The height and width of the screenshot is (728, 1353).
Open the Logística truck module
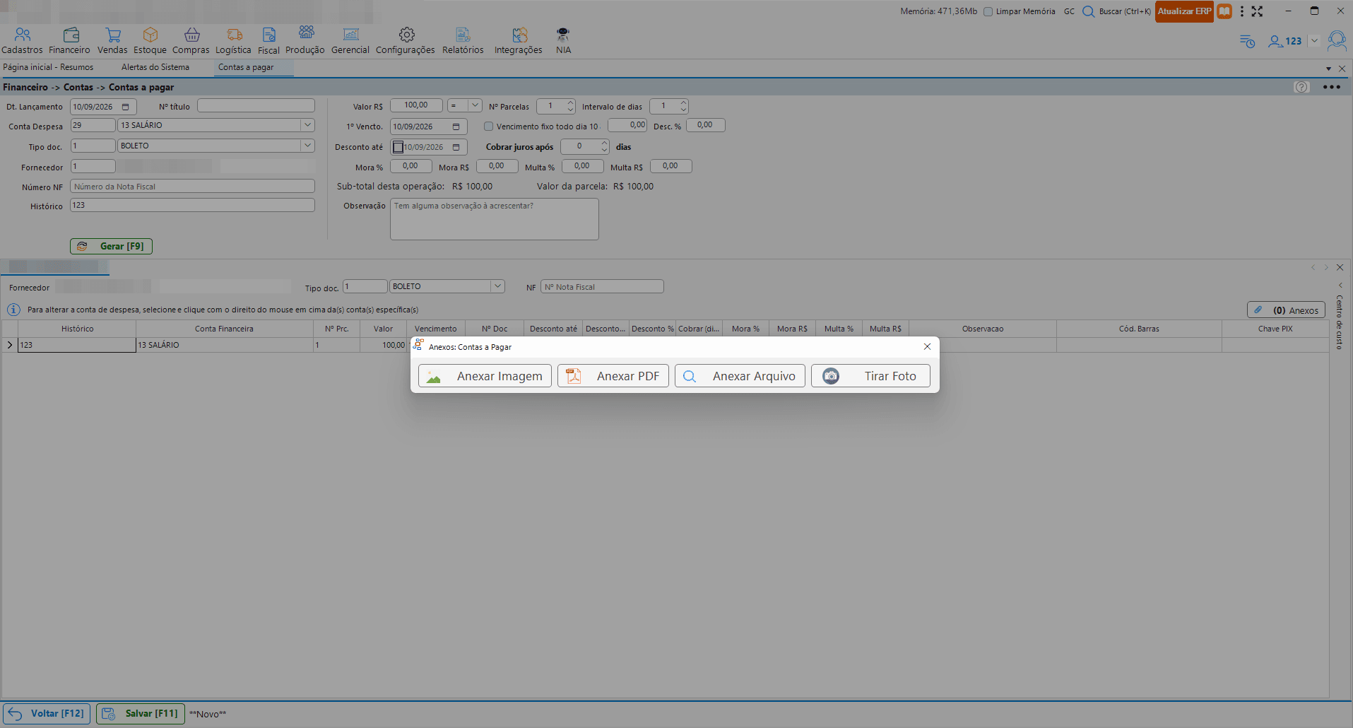233,40
